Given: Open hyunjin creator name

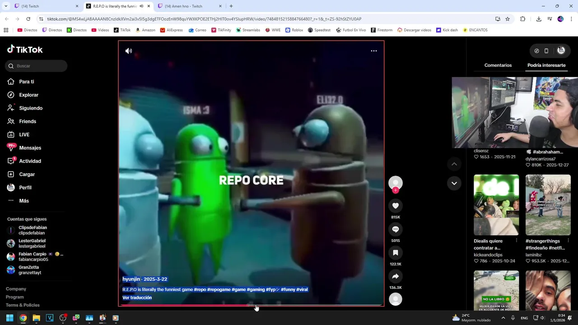Looking at the screenshot, I should pyautogui.click(x=131, y=279).
